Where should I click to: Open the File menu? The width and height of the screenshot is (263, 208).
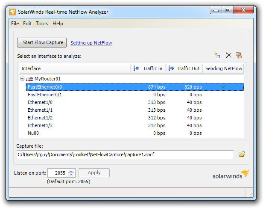[15, 24]
